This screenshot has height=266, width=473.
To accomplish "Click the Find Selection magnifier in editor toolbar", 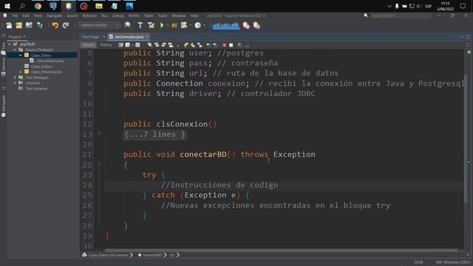I will point(149,45).
